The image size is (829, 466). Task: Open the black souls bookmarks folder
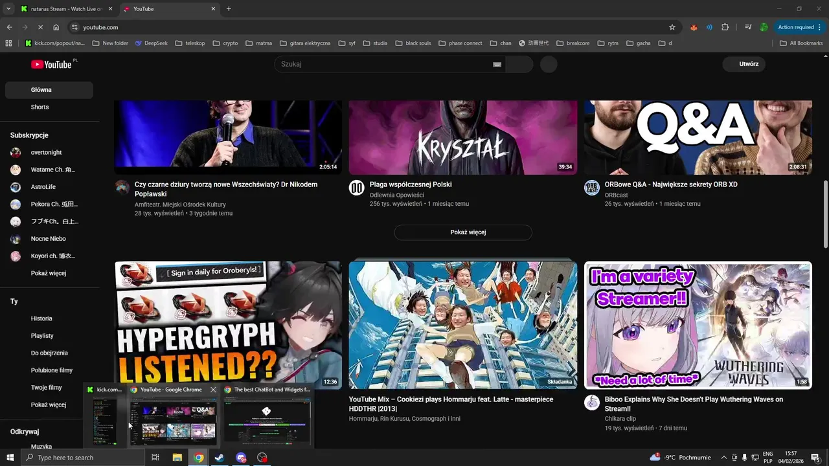coord(413,43)
